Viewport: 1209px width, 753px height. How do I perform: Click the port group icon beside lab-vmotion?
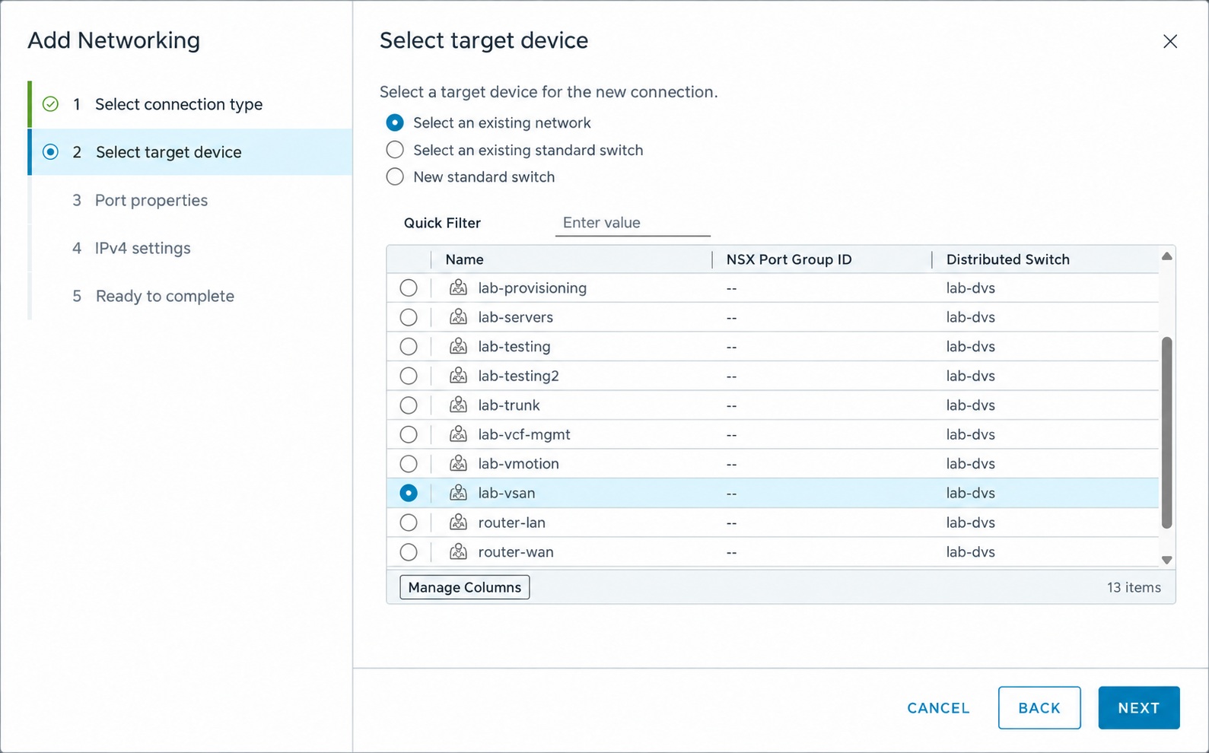point(458,463)
